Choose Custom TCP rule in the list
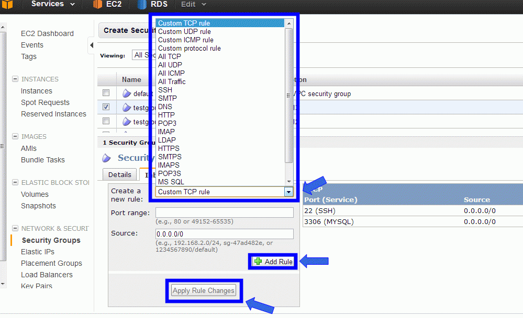Viewport: 523px width, 318px height. click(220, 23)
